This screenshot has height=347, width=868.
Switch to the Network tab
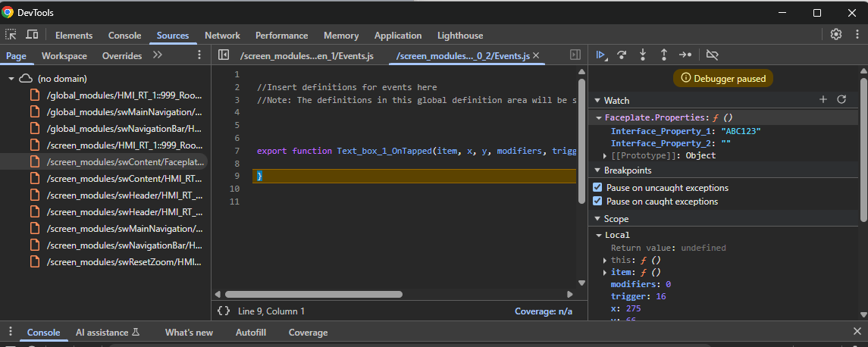(222, 36)
